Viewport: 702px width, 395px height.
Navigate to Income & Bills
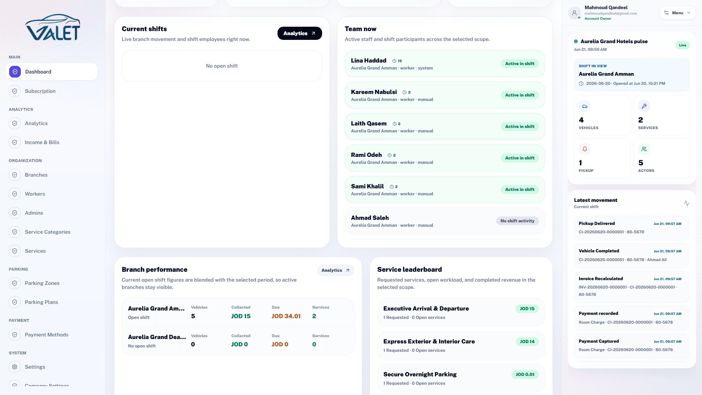[x=52, y=142]
